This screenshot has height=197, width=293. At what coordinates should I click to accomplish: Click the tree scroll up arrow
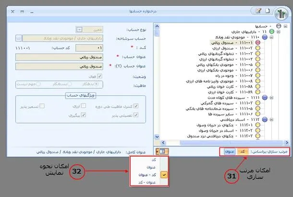tap(157, 26)
